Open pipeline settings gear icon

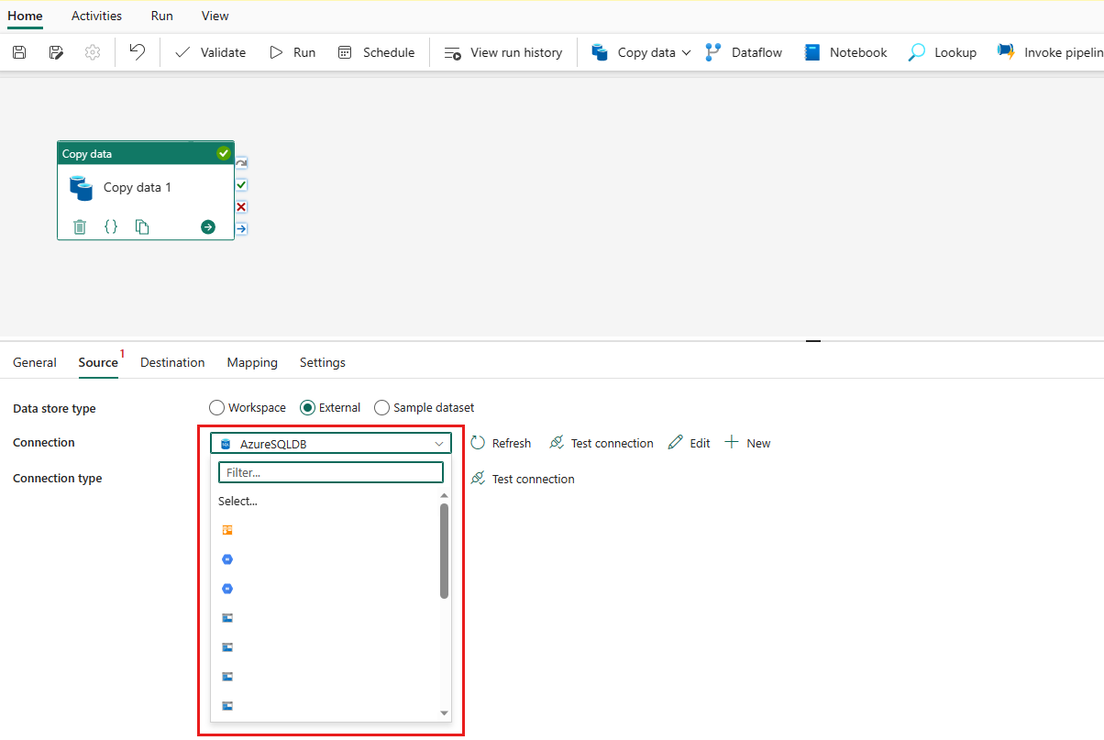(x=93, y=52)
